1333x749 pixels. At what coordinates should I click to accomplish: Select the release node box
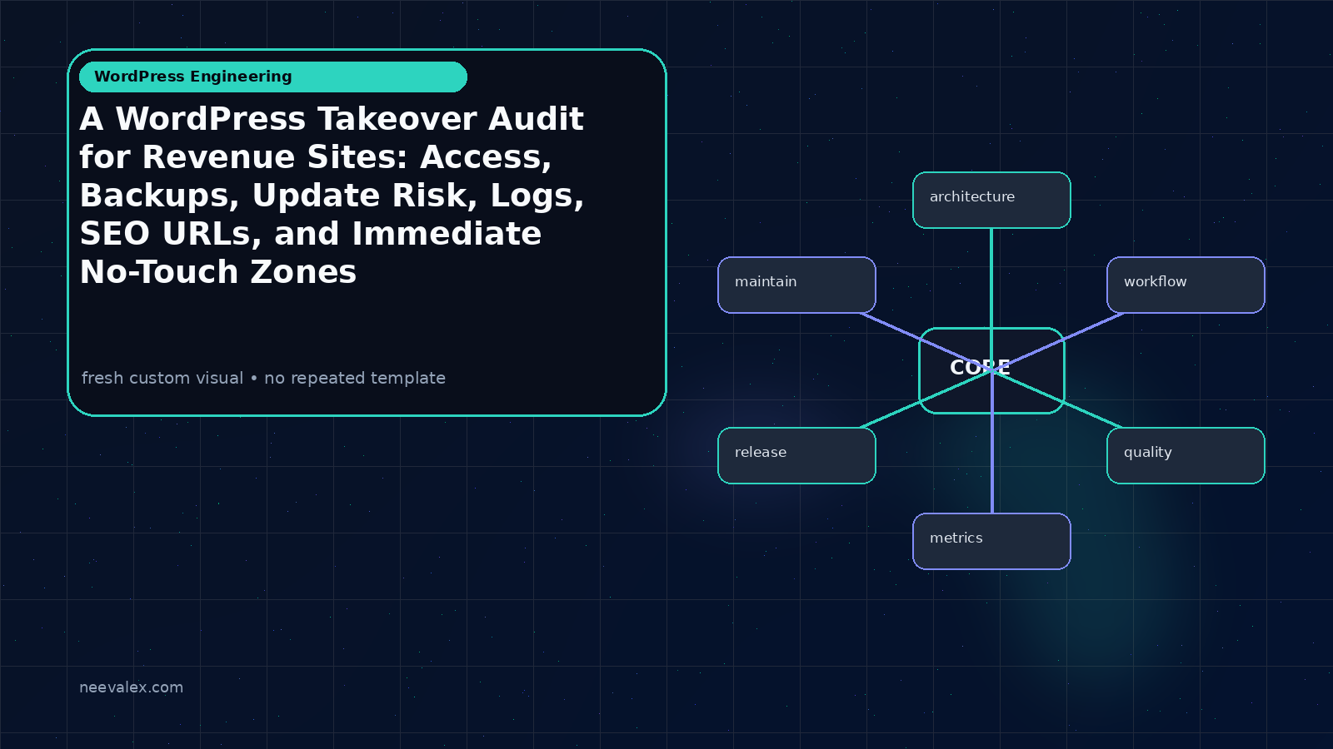(x=796, y=455)
